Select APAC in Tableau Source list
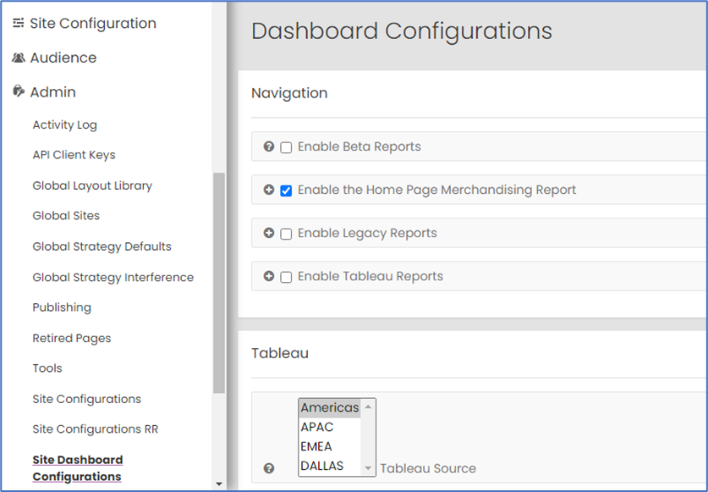The height and width of the screenshot is (492, 708). (316, 427)
